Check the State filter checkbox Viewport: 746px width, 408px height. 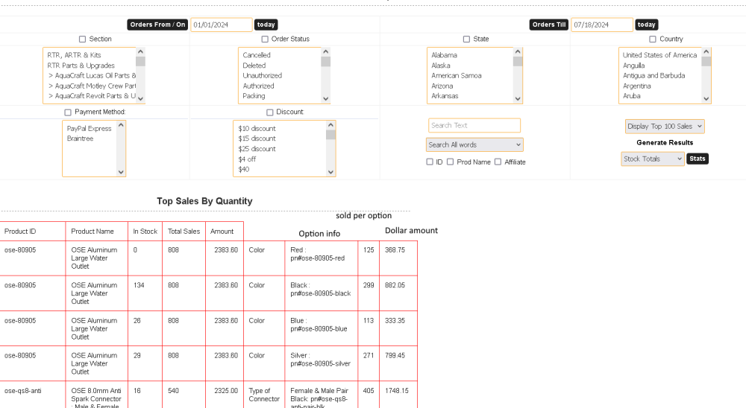(466, 39)
